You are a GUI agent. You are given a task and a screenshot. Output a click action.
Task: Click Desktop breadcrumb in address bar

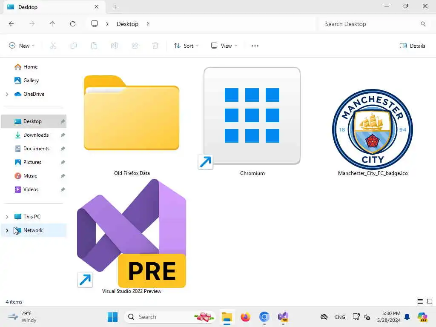click(x=127, y=24)
